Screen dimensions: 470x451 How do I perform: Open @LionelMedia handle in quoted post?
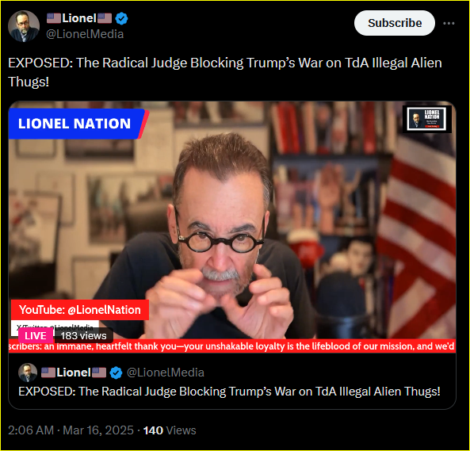click(x=166, y=373)
